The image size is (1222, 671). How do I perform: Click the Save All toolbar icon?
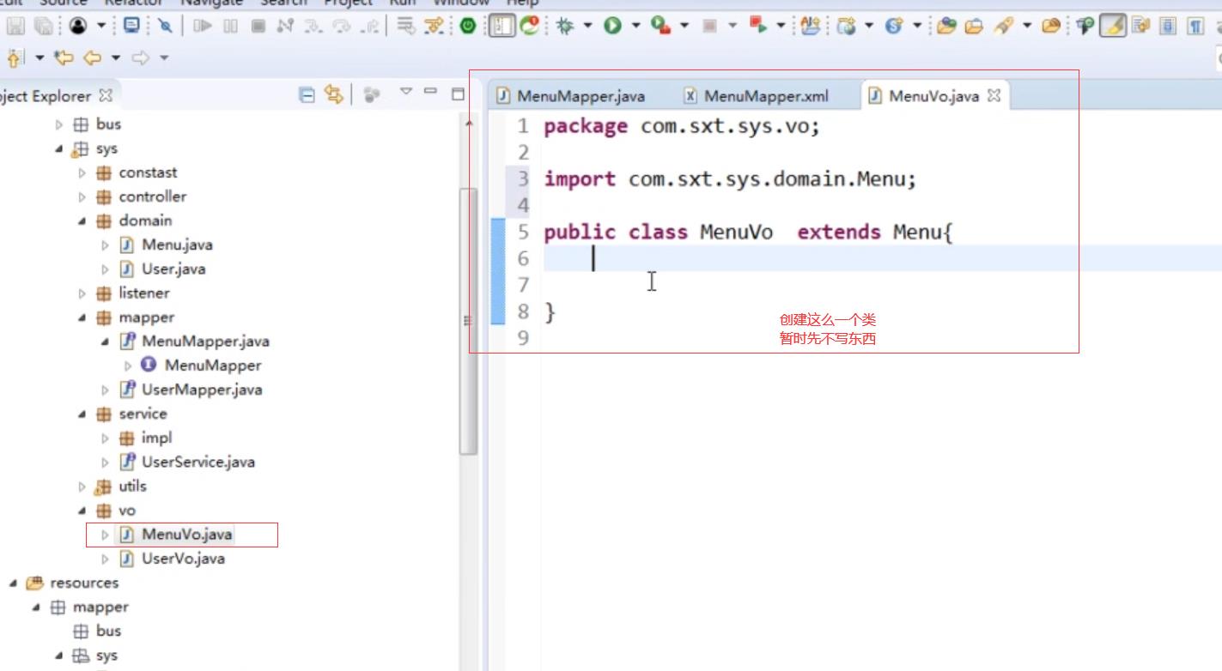click(44, 27)
